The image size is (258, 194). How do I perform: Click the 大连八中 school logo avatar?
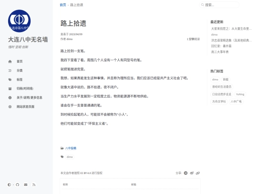click(x=19, y=21)
